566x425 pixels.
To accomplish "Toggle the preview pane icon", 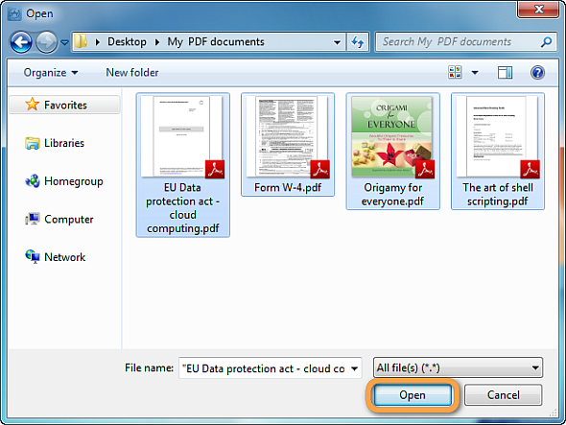I will click(505, 73).
